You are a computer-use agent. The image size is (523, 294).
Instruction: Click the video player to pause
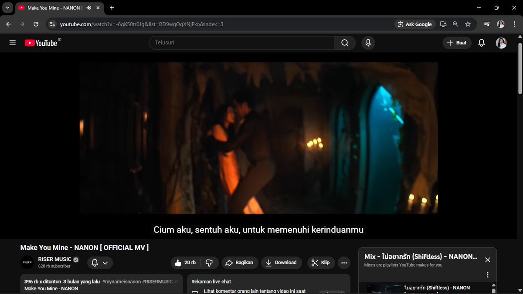click(258, 138)
